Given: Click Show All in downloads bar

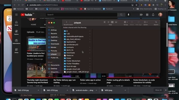Looking at the screenshot, I should [x=158, y=90].
